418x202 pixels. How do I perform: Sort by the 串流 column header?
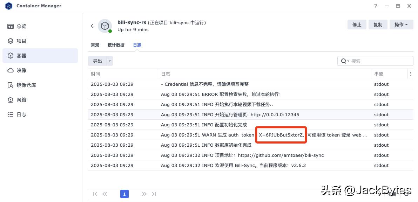390,74
